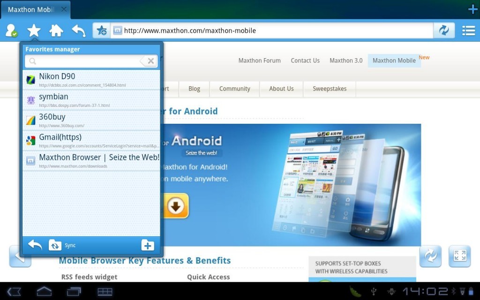Open Maxthon Browser Seize the Web favorite
This screenshot has height=300, width=480.
(x=91, y=161)
